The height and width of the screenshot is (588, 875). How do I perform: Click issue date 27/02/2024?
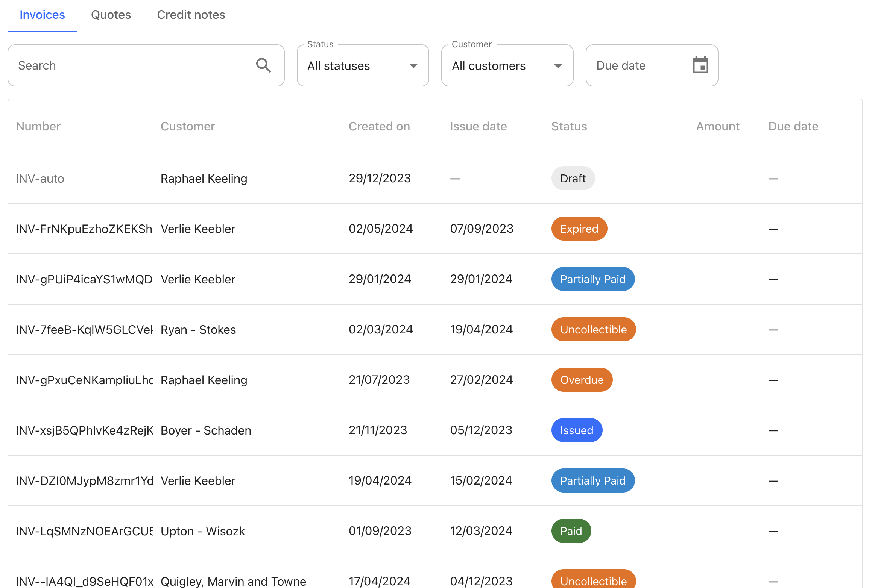pyautogui.click(x=481, y=380)
